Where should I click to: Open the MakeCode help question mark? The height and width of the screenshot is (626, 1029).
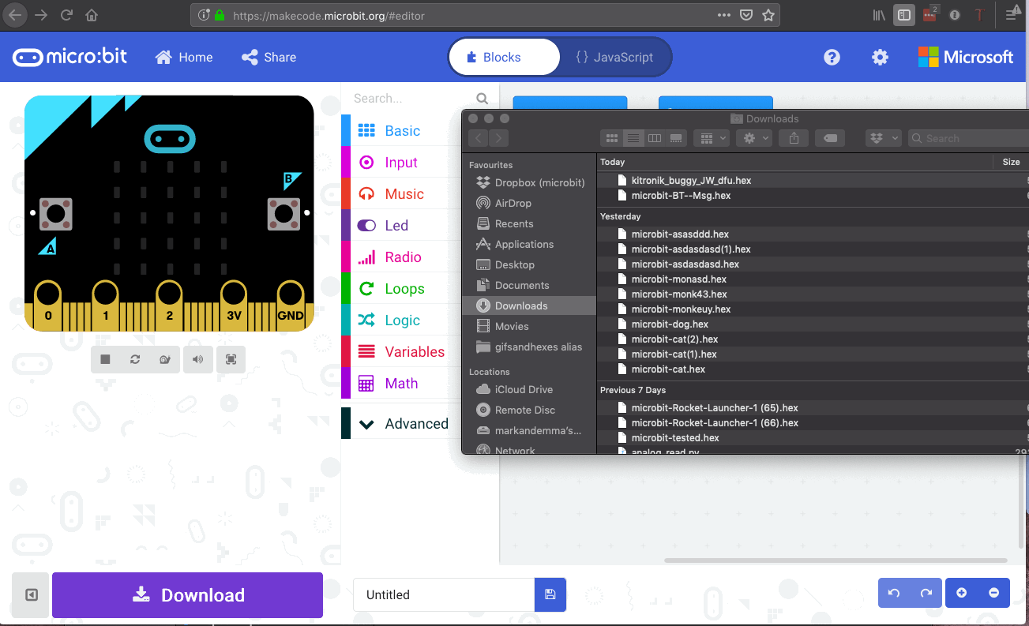coord(832,57)
